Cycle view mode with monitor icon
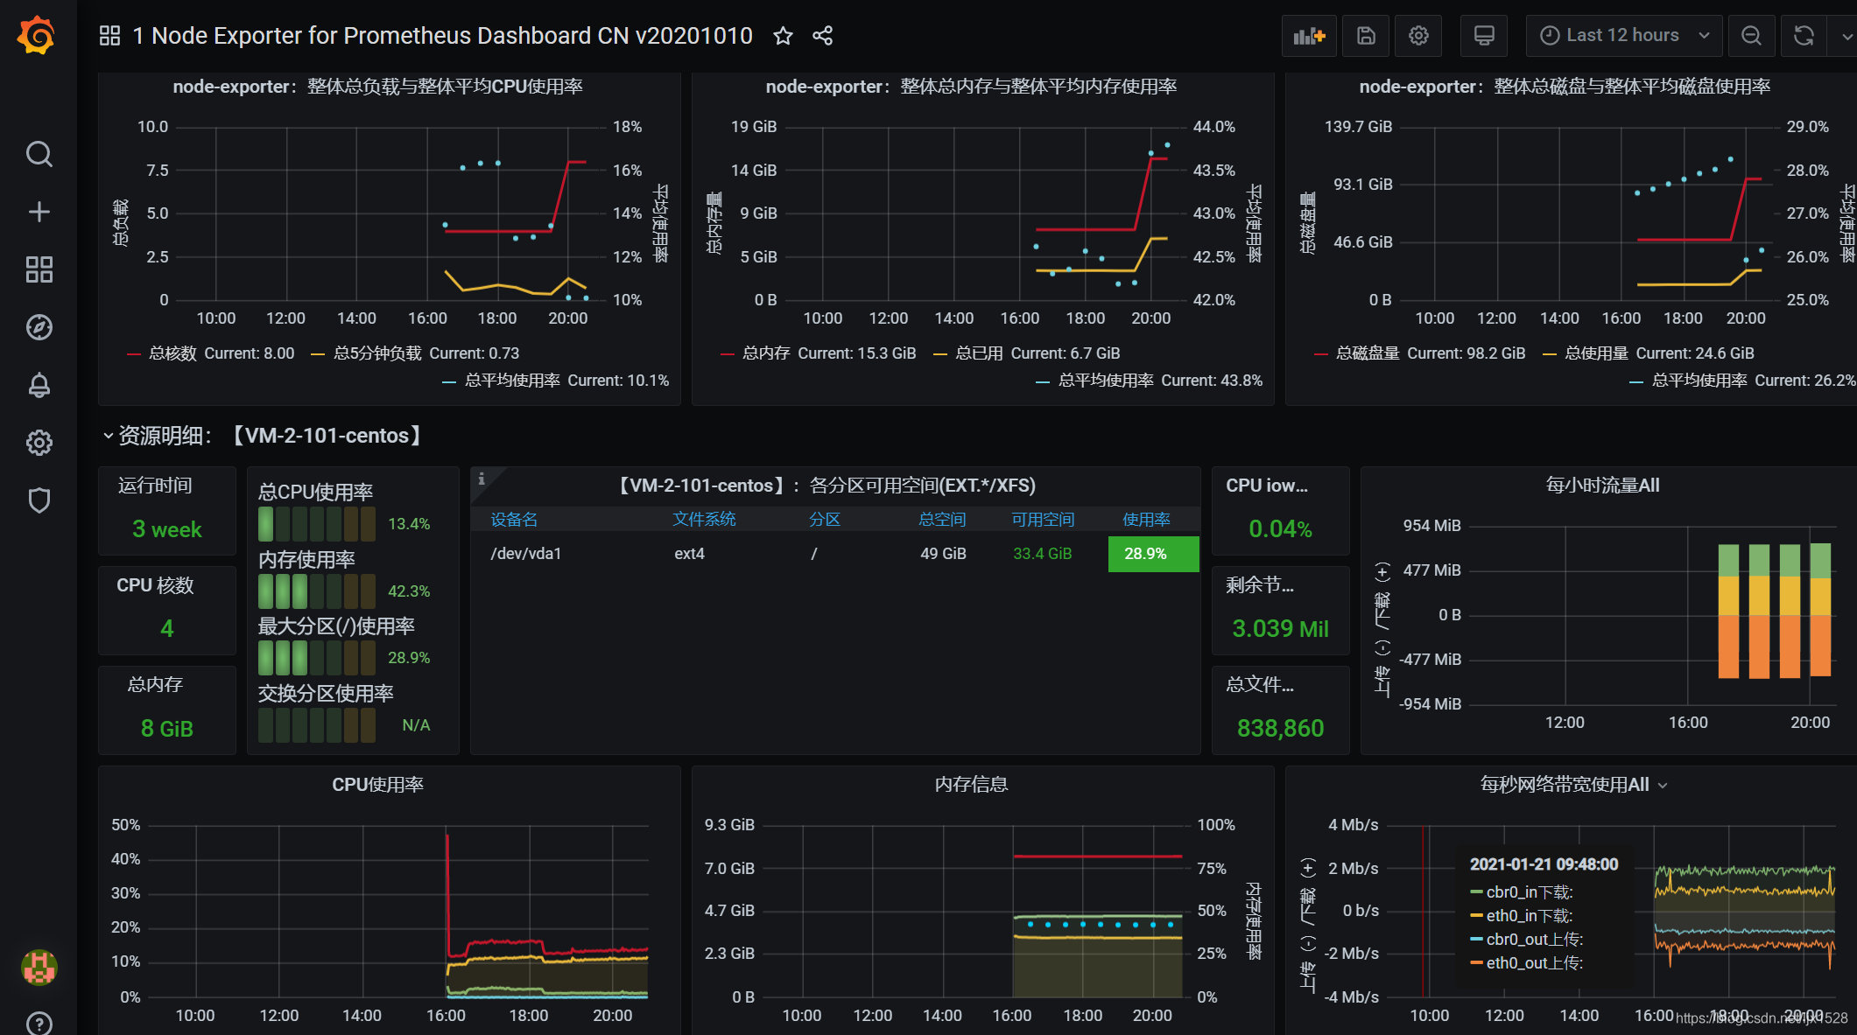The image size is (1857, 1035). pos(1484,36)
